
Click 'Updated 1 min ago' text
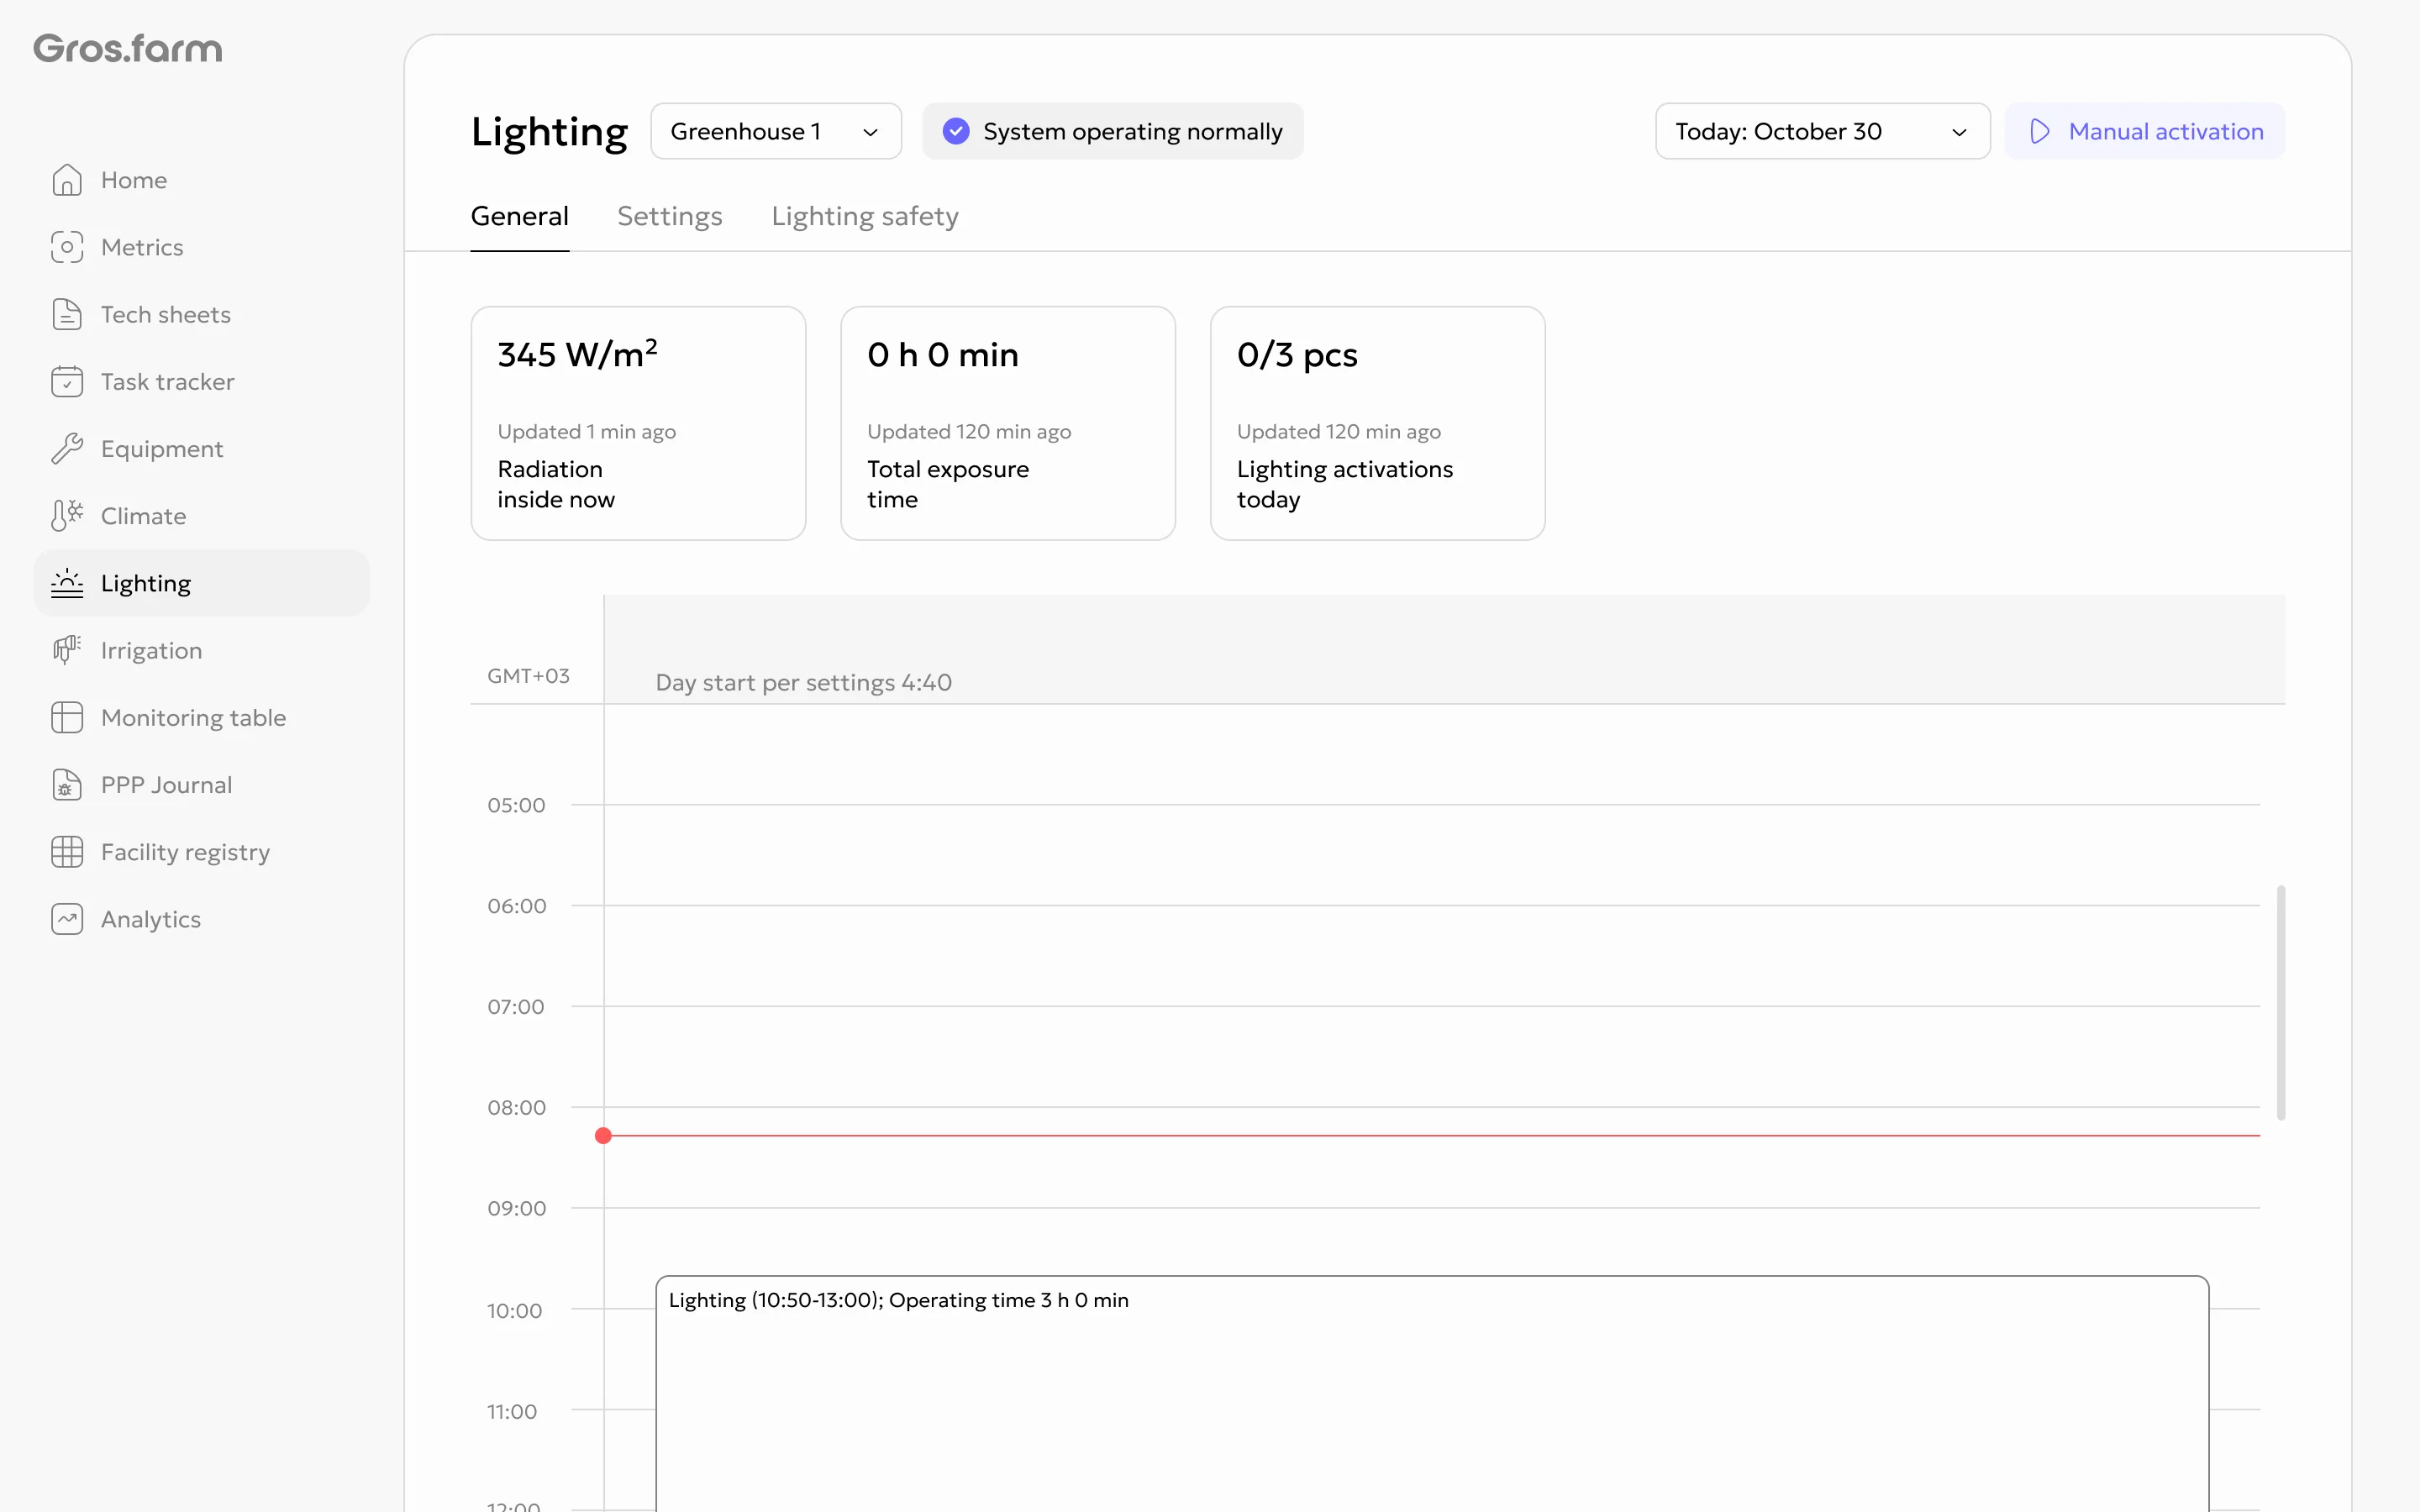[x=586, y=431]
